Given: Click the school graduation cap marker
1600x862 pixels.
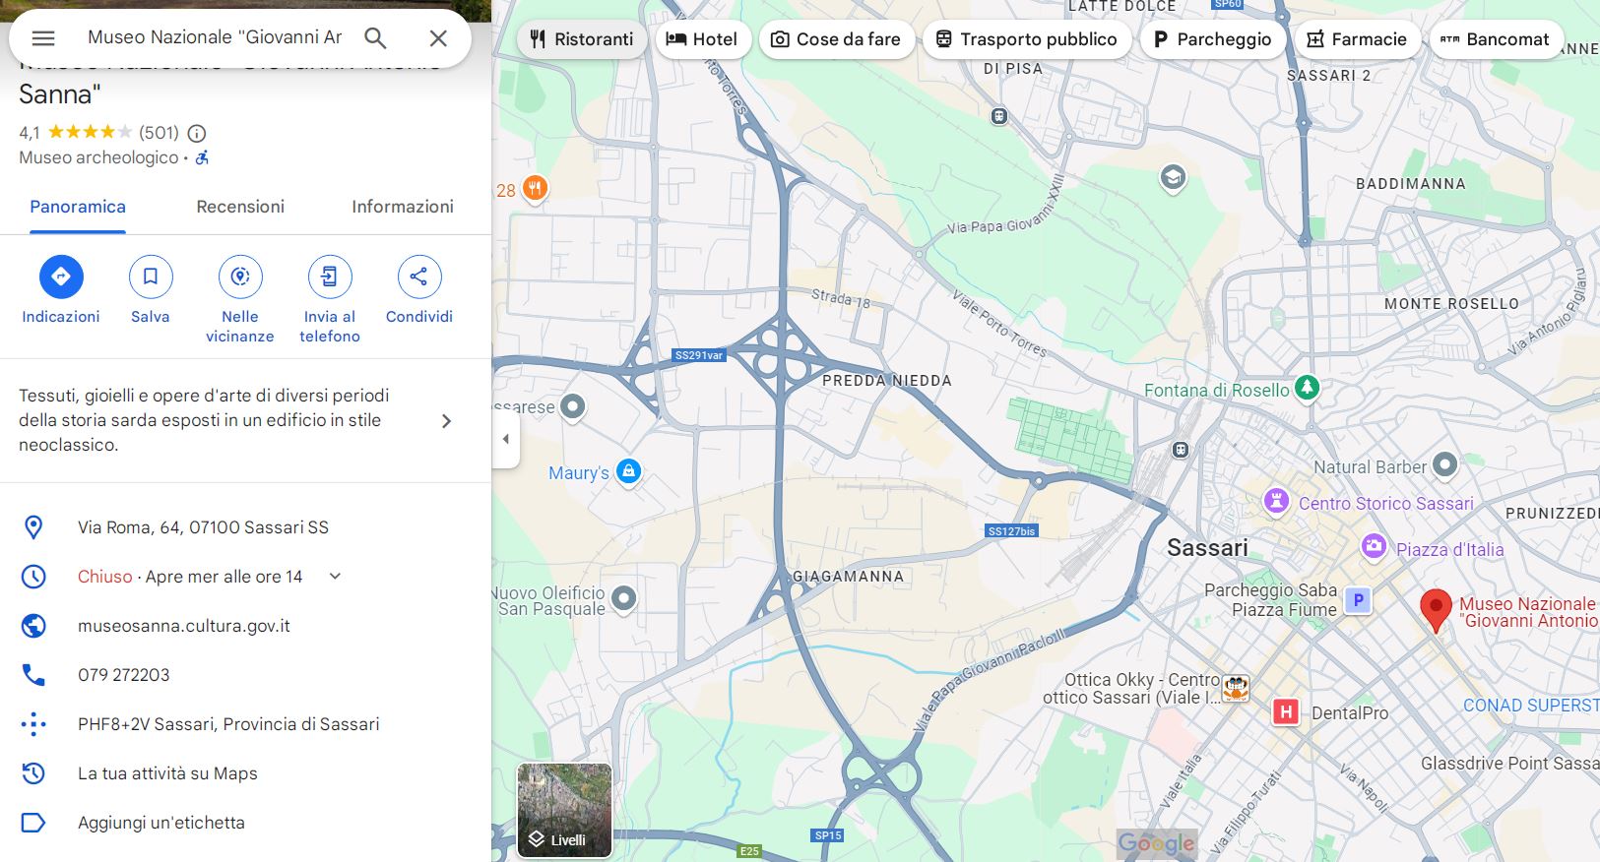Looking at the screenshot, I should 1173,177.
